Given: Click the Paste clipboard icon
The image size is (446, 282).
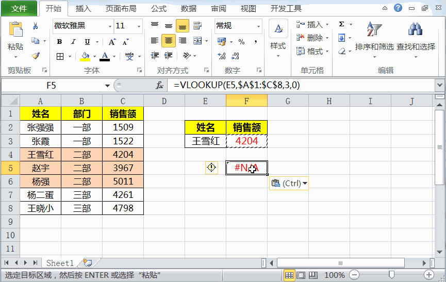Looking at the screenshot, I should pyautogui.click(x=15, y=29).
